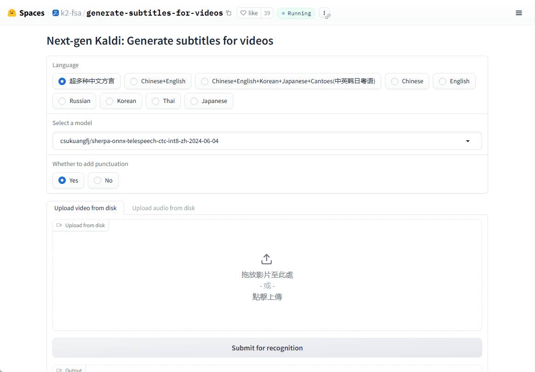535x372 pixels.
Task: Click the page title Next-gen Kaldi heading
Action: coord(160,40)
